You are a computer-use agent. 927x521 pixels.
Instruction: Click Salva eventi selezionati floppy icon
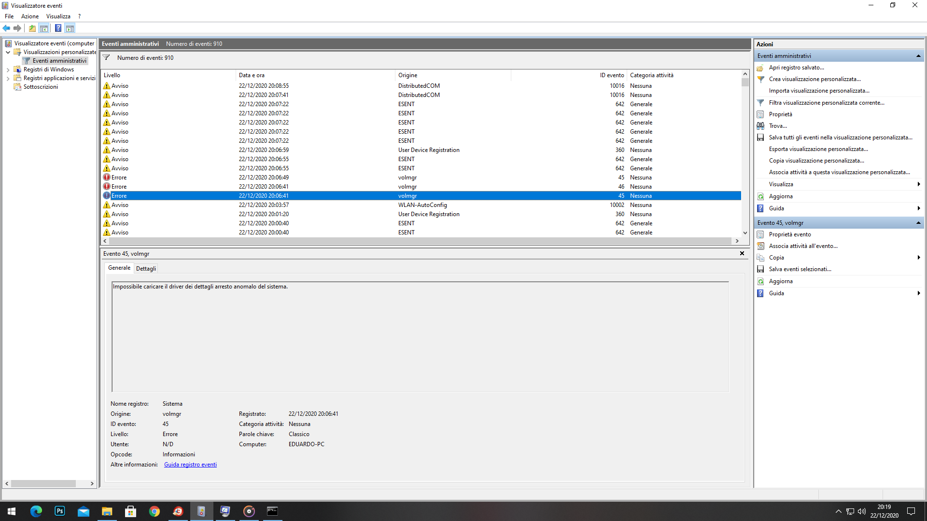point(760,269)
